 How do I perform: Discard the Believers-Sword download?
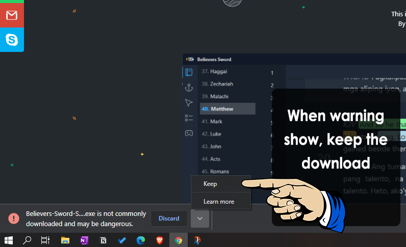tap(169, 218)
